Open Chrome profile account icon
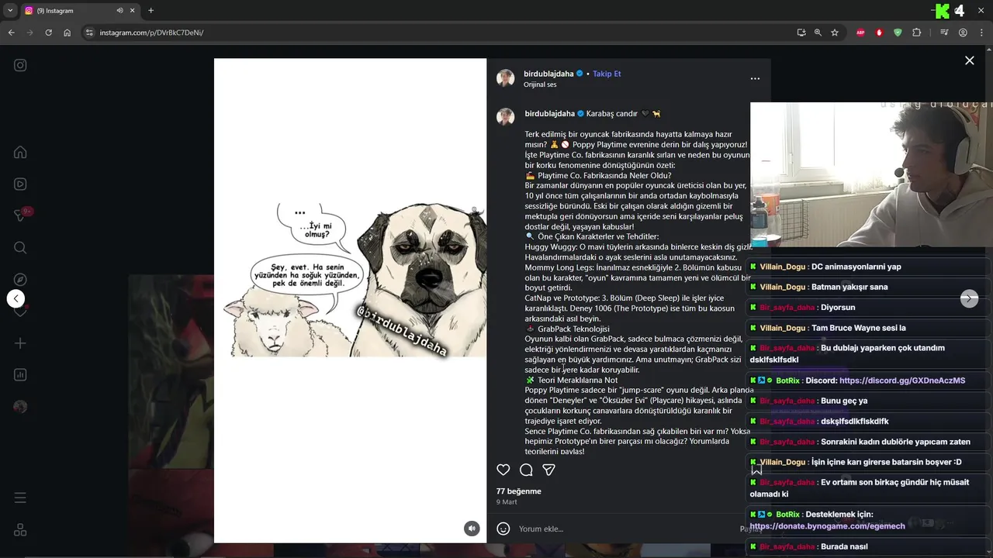This screenshot has height=558, width=993. pos(963,33)
